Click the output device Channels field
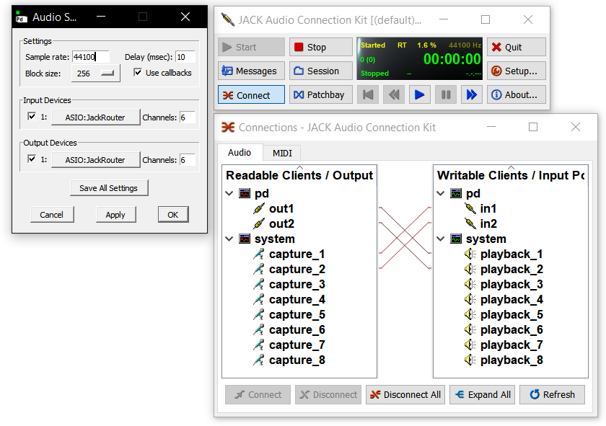This screenshot has height=426, width=606. click(x=188, y=160)
